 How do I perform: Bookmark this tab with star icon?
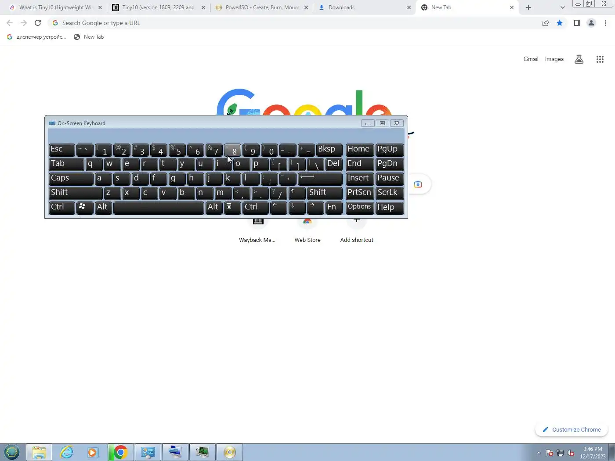point(560,23)
